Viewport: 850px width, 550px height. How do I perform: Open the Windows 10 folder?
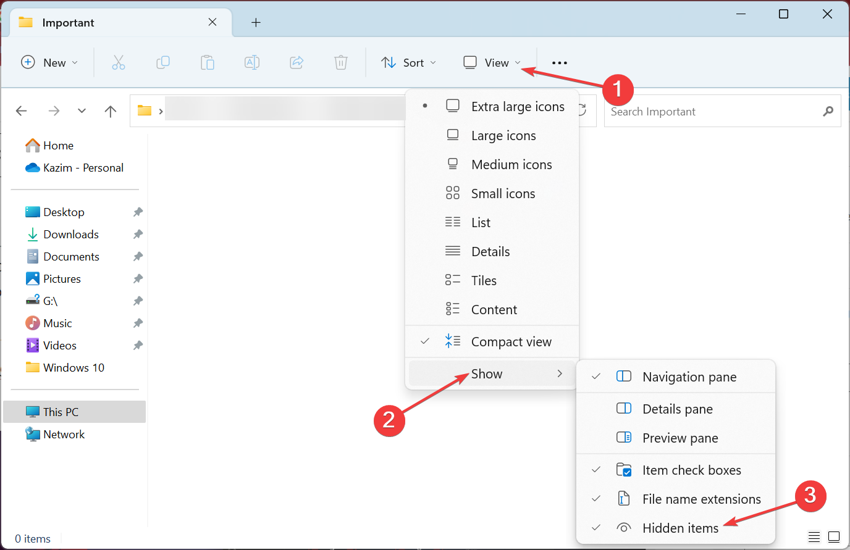(64, 368)
